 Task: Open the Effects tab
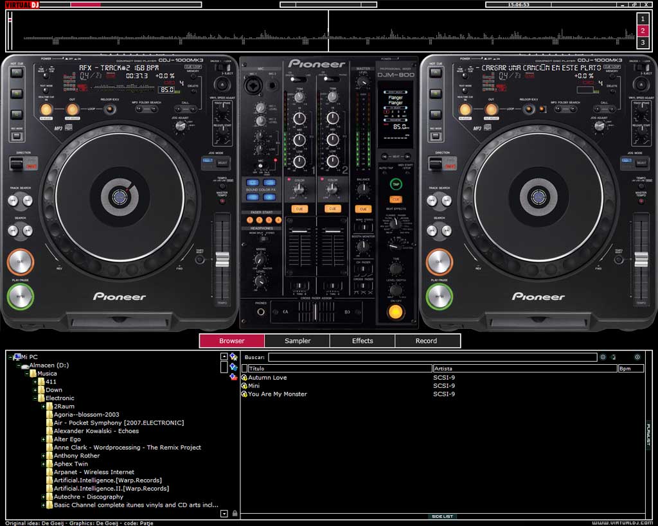(362, 340)
